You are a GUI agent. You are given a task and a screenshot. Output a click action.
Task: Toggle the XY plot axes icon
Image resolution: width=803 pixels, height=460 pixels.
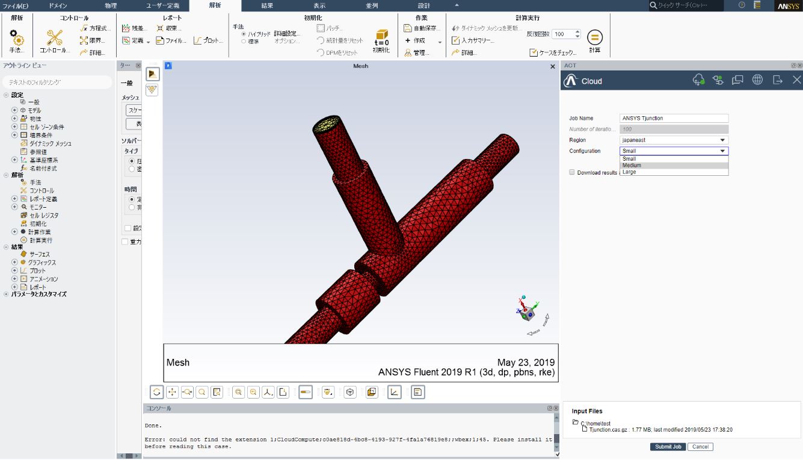point(395,392)
